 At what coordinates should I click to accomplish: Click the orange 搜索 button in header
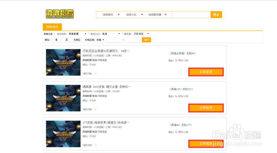(216, 15)
